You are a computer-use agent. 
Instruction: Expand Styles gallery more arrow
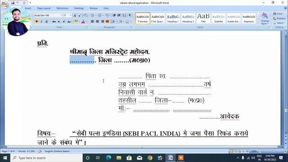click(258, 22)
